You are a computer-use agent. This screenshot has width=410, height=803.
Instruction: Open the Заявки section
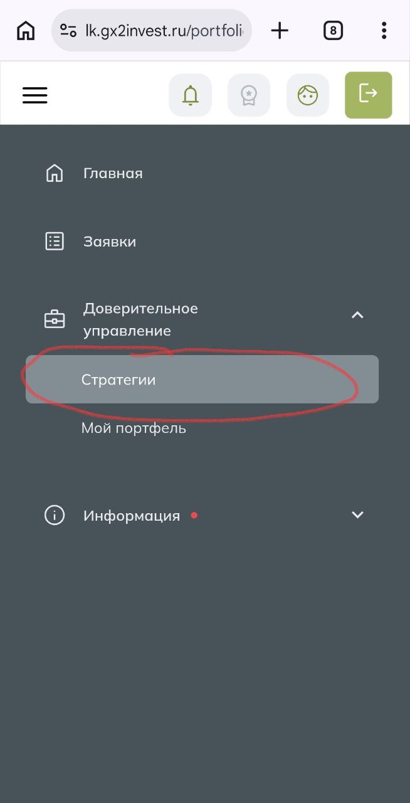[110, 242]
